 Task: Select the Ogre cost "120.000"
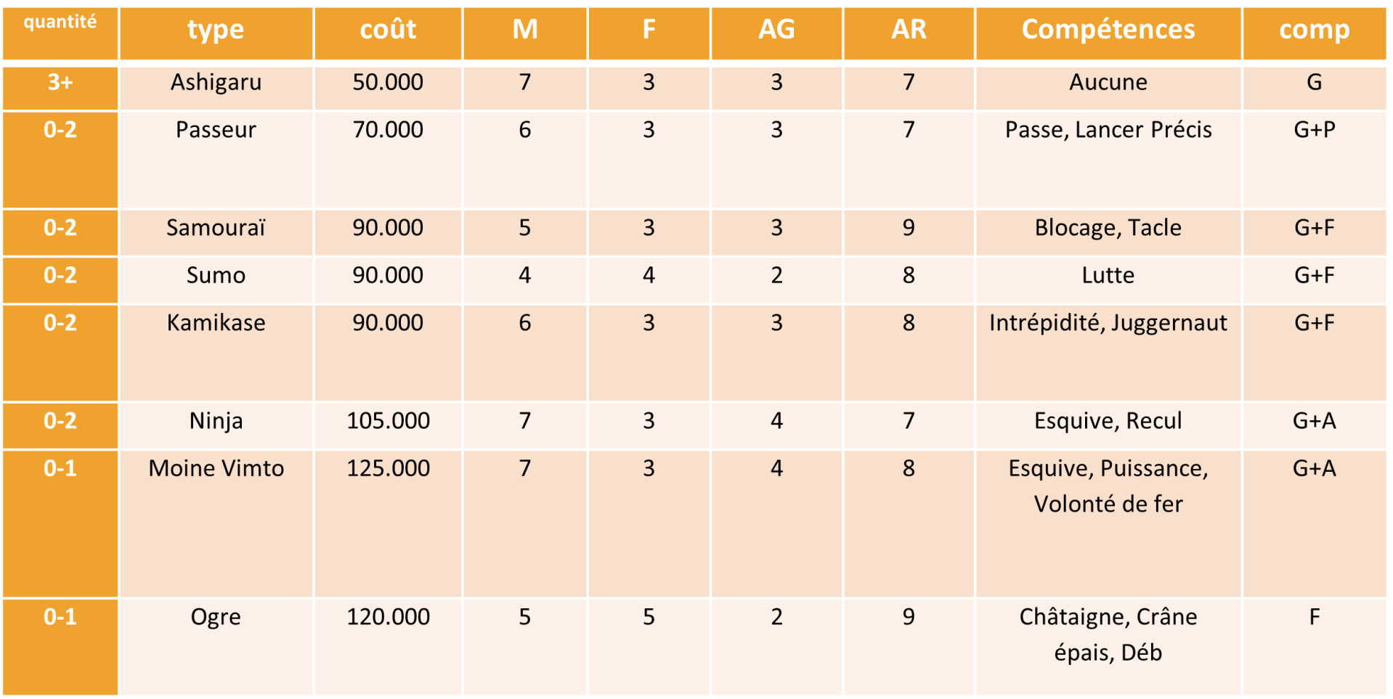tap(388, 617)
